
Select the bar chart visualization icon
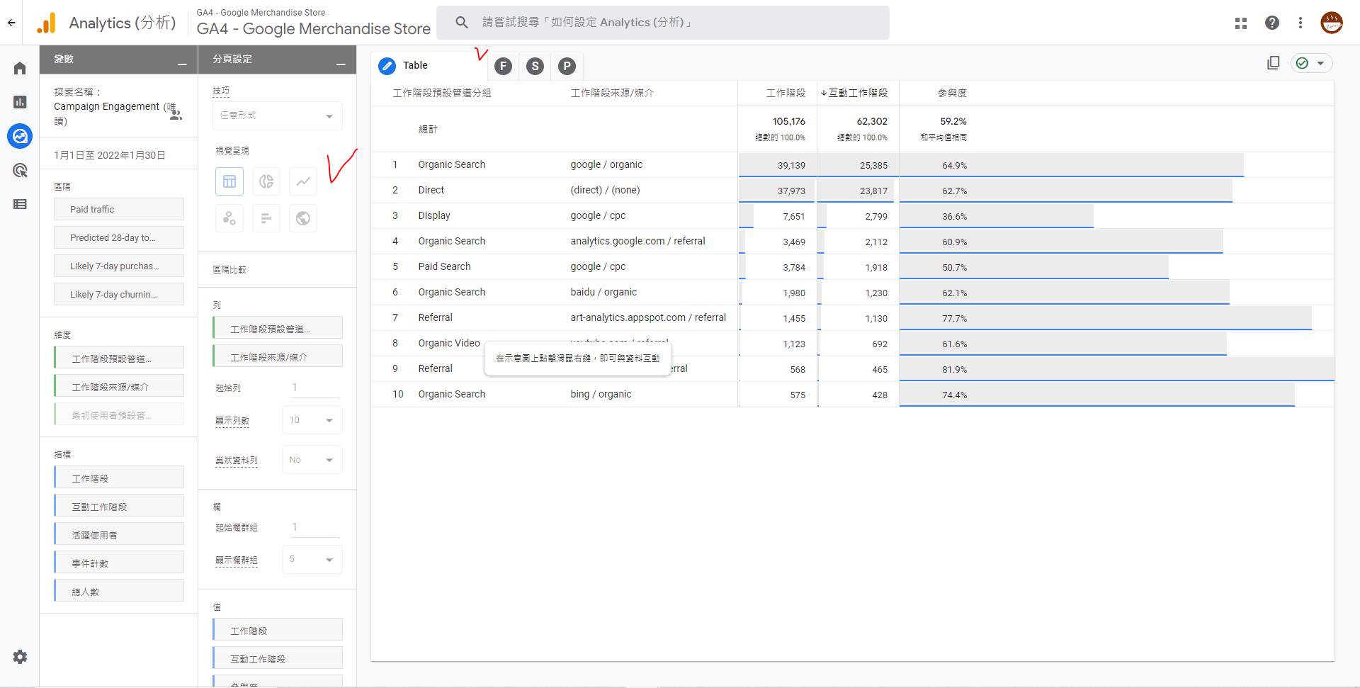(266, 218)
